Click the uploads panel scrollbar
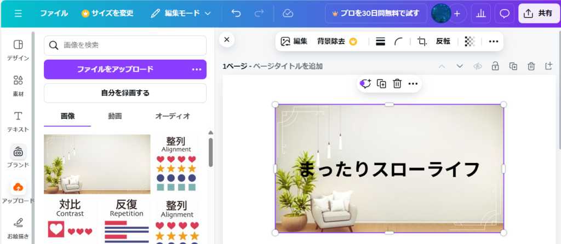This screenshot has height=244, width=561. click(211, 152)
